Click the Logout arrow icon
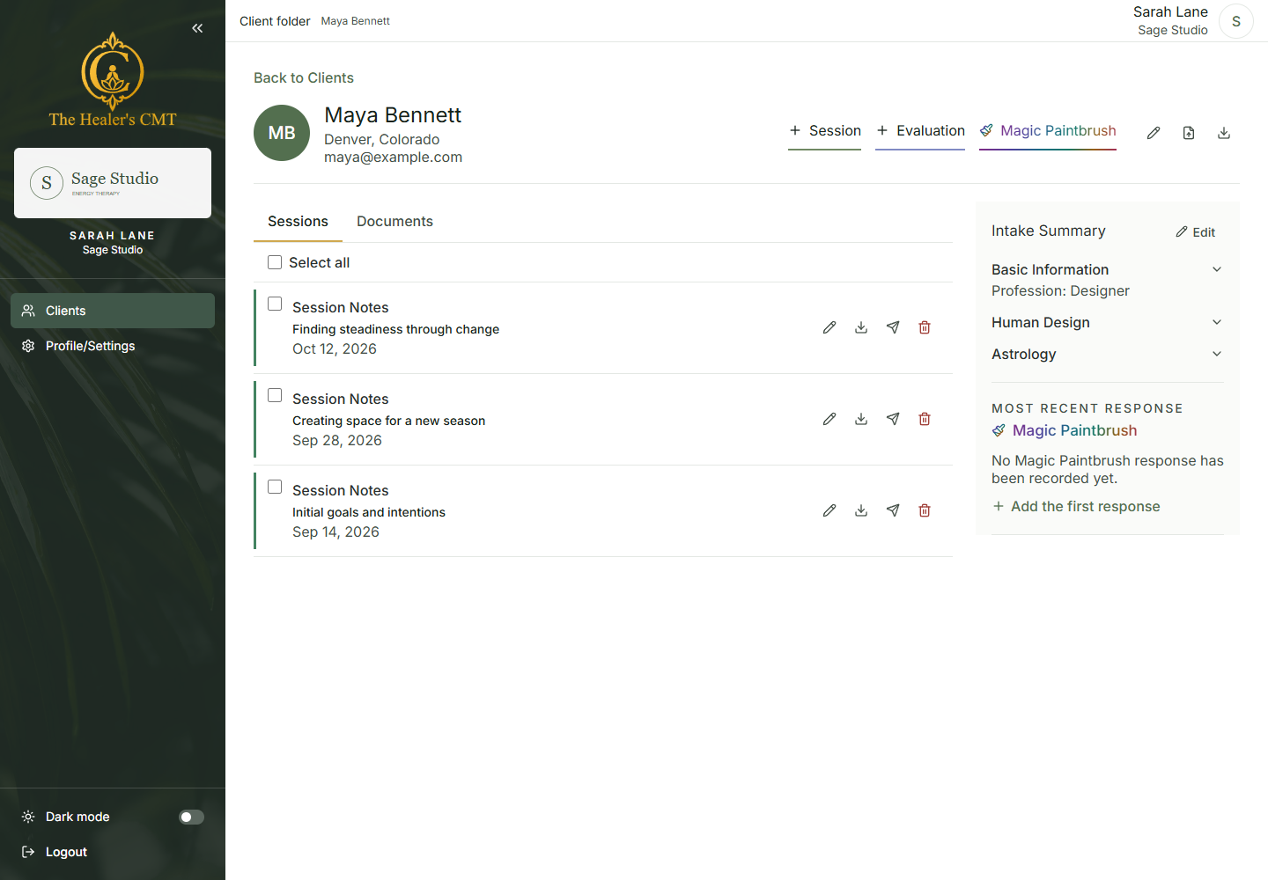The image size is (1268, 880). 28,852
